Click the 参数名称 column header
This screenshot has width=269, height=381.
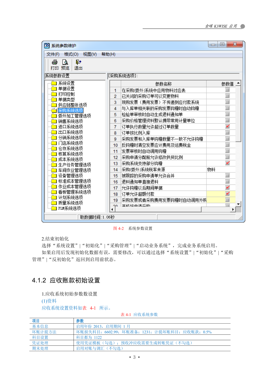(163, 84)
